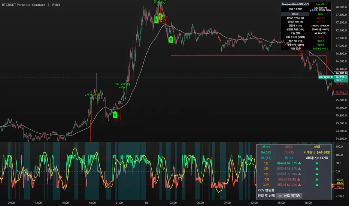Click the yellow 상태 column header
This screenshot has height=206, width=349.
click(x=317, y=147)
